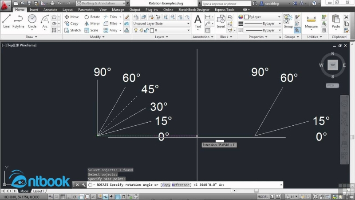The height and width of the screenshot is (200, 355).
Task: Select the Polyline tool
Action: click(x=18, y=21)
